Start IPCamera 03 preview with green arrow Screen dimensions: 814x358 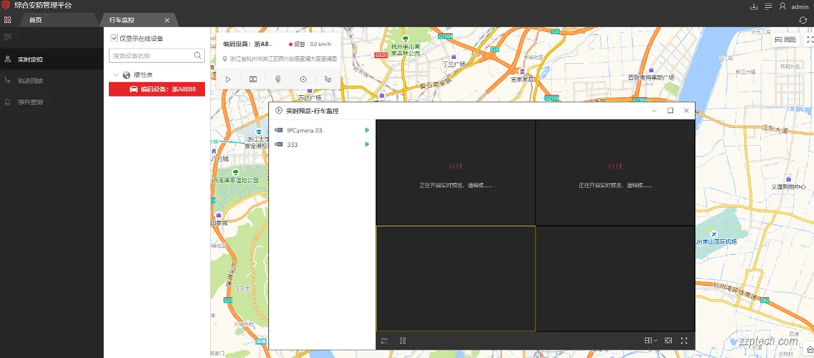[367, 130]
